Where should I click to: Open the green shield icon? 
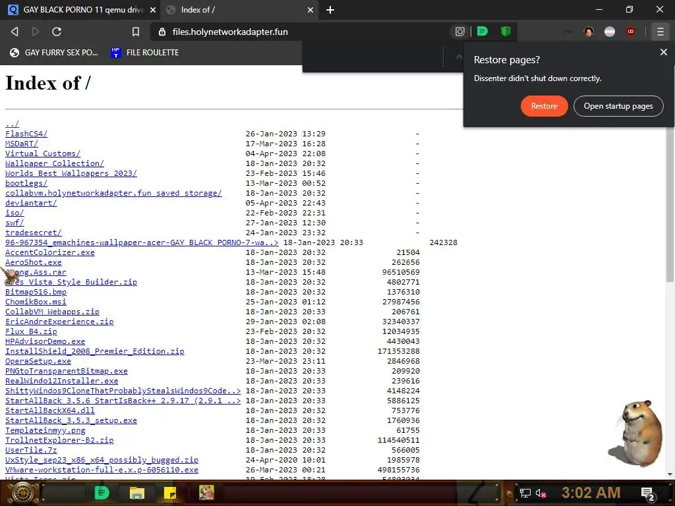506,32
